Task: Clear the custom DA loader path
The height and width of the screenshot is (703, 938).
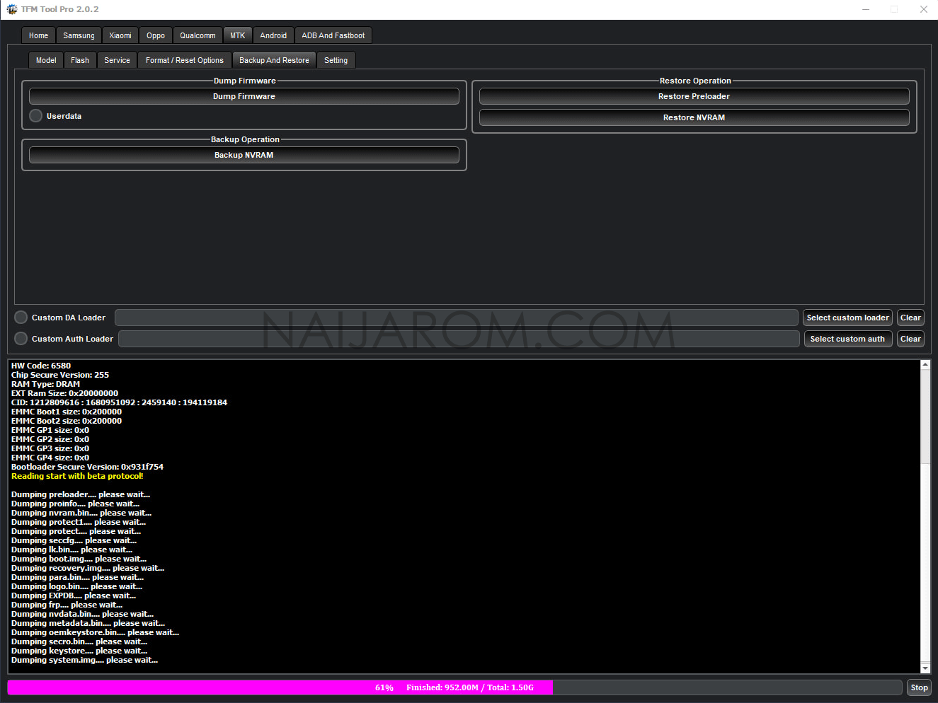Action: pyautogui.click(x=910, y=318)
